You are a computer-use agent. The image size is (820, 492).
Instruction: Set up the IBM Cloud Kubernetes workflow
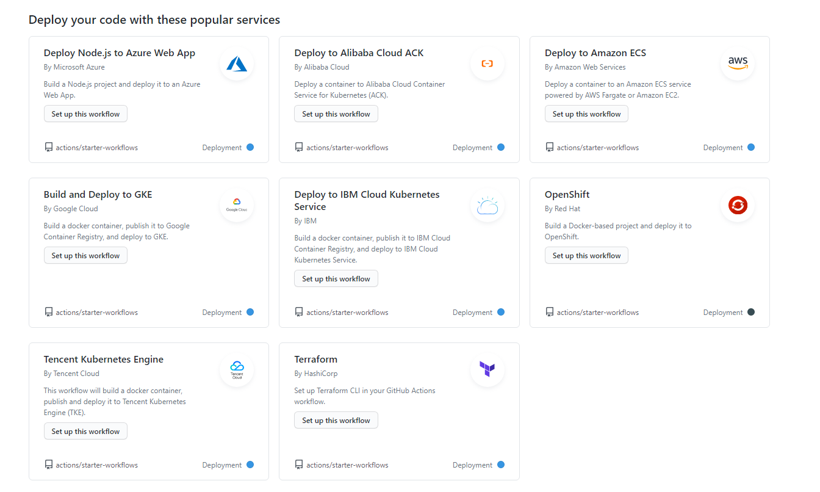[x=336, y=279]
